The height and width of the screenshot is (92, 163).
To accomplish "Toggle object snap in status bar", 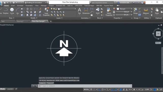I will (x=115, y=89).
